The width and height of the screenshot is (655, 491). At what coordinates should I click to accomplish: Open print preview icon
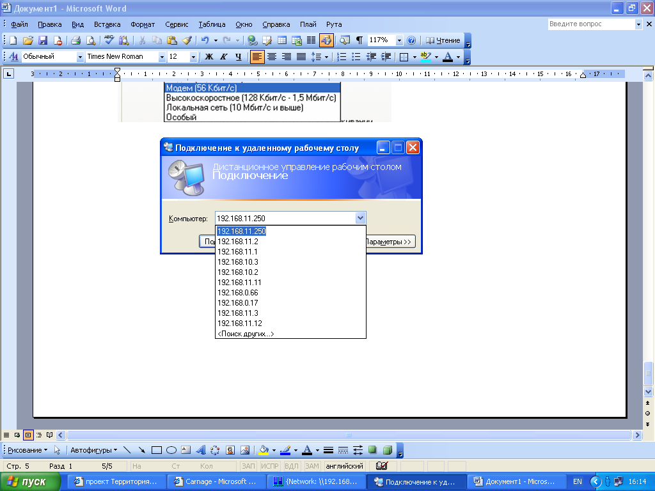tap(91, 40)
